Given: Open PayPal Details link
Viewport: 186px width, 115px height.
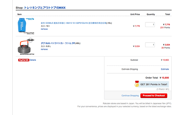Looking at the screenshot, I should (x=33, y=60).
